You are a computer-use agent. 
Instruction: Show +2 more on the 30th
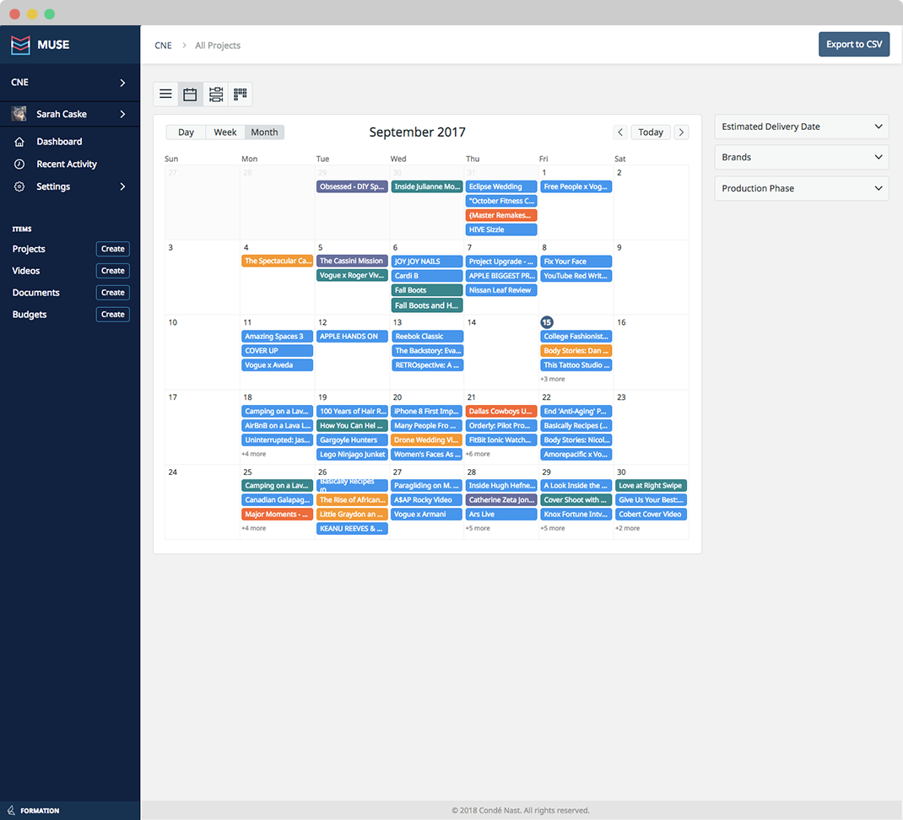(x=627, y=528)
